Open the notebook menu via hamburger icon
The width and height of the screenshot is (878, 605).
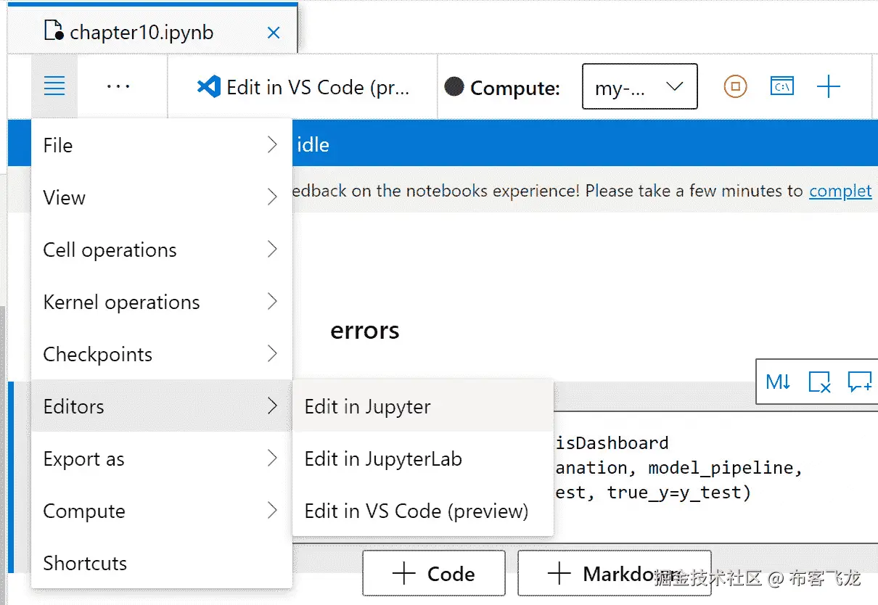54,86
